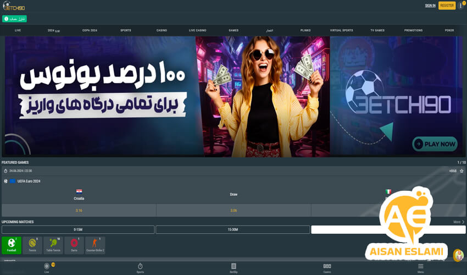Click the PLAY NOW button on banner
Screen dimensions: 467x275
(x=435, y=144)
